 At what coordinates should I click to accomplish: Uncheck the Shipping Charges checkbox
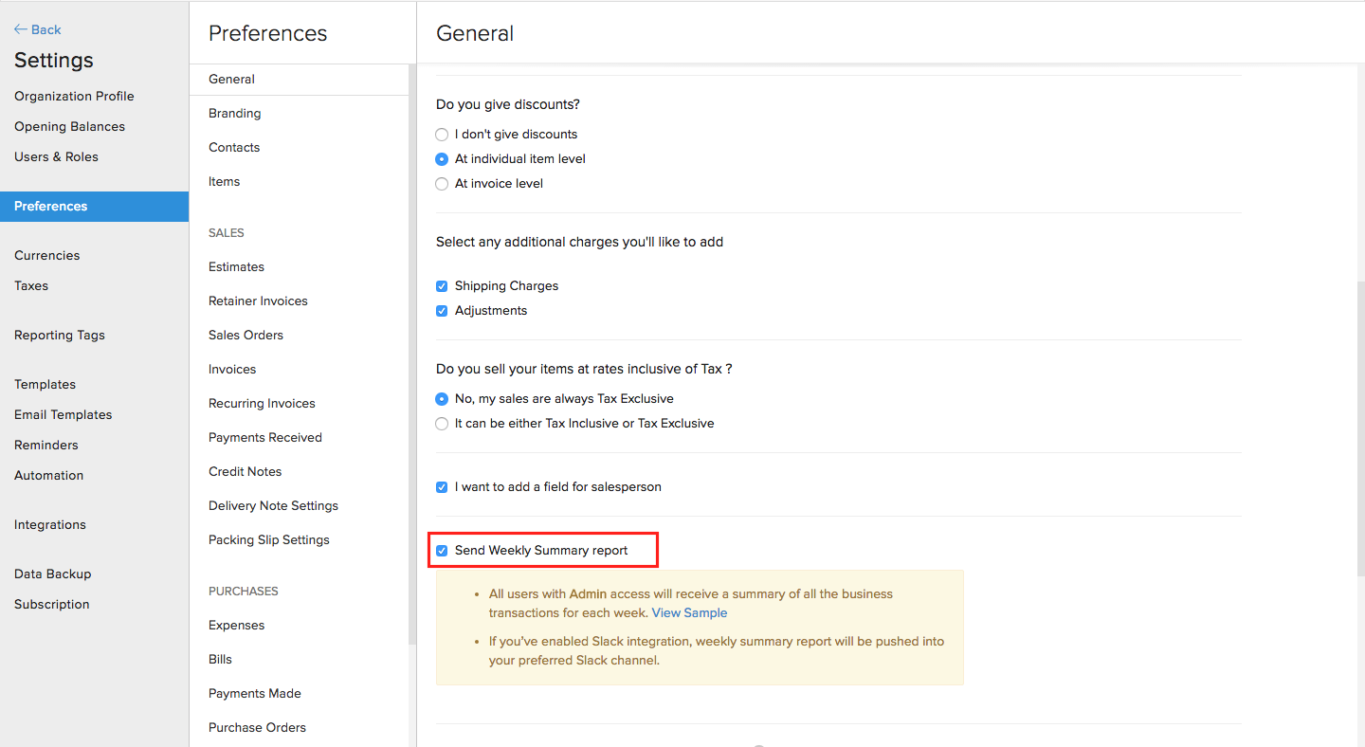(442, 286)
